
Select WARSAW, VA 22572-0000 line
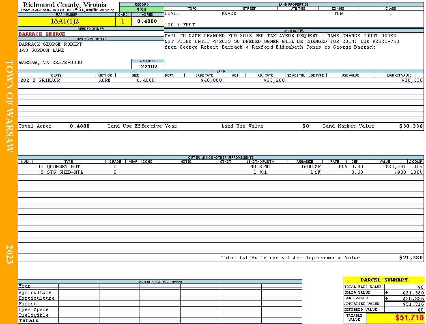coord(50,62)
